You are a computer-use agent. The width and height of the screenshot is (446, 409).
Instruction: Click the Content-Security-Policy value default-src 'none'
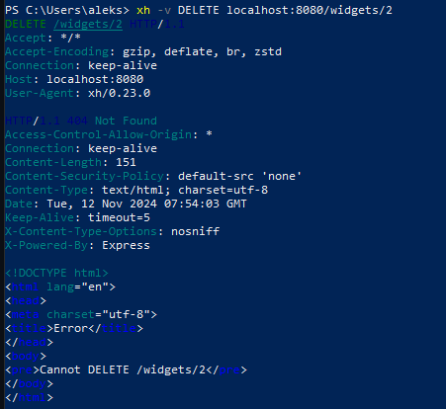click(239, 176)
